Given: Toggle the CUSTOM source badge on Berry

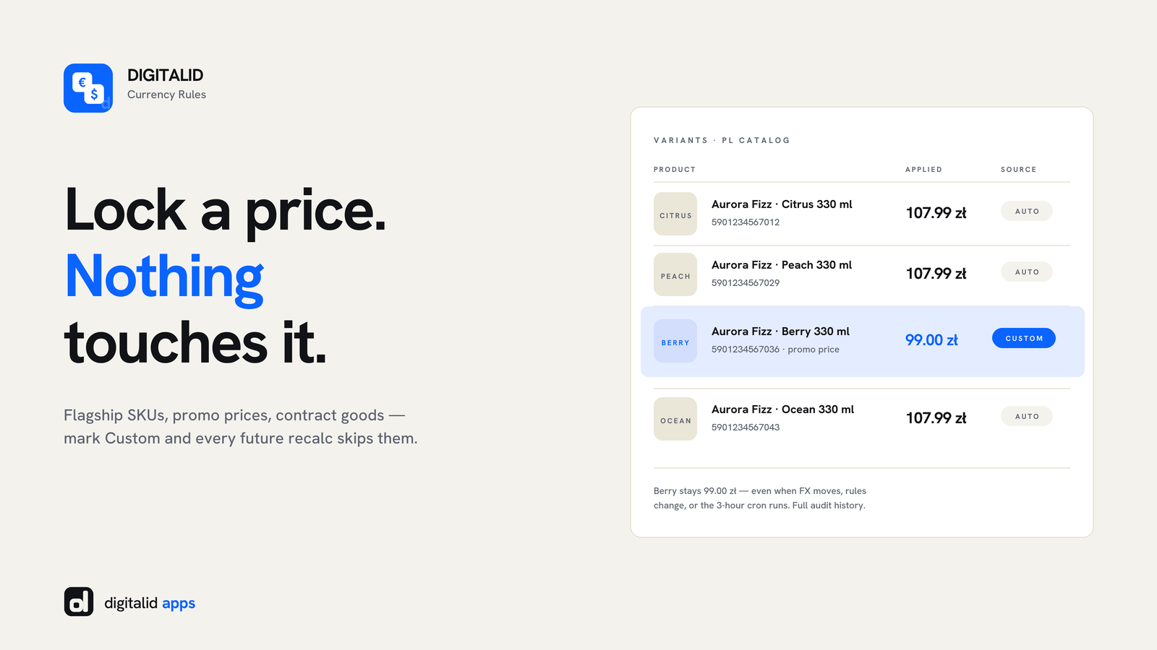Looking at the screenshot, I should coord(1024,338).
